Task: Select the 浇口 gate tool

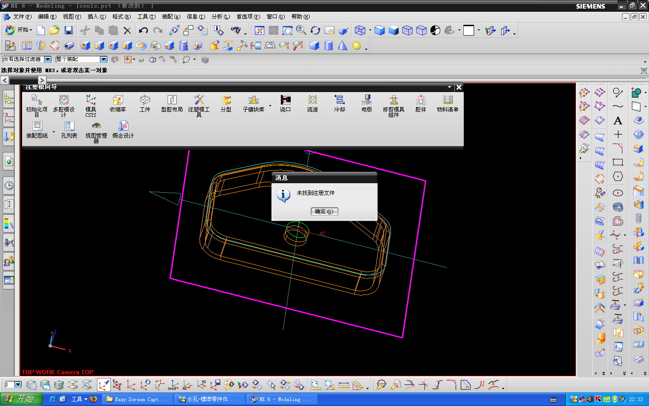Action: [x=285, y=100]
